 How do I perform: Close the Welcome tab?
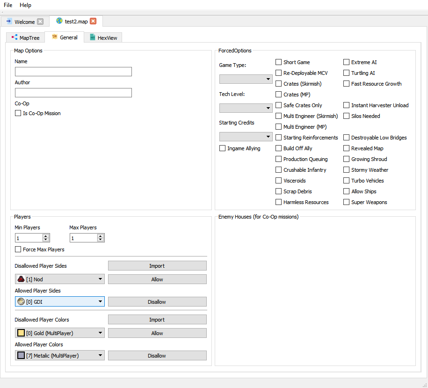[40, 22]
